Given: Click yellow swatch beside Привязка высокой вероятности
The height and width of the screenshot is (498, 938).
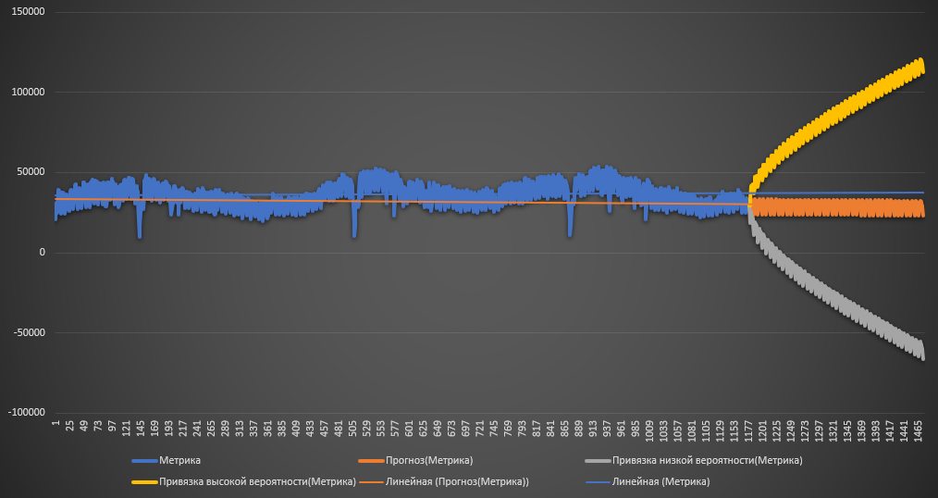Looking at the screenshot, I should [x=142, y=481].
